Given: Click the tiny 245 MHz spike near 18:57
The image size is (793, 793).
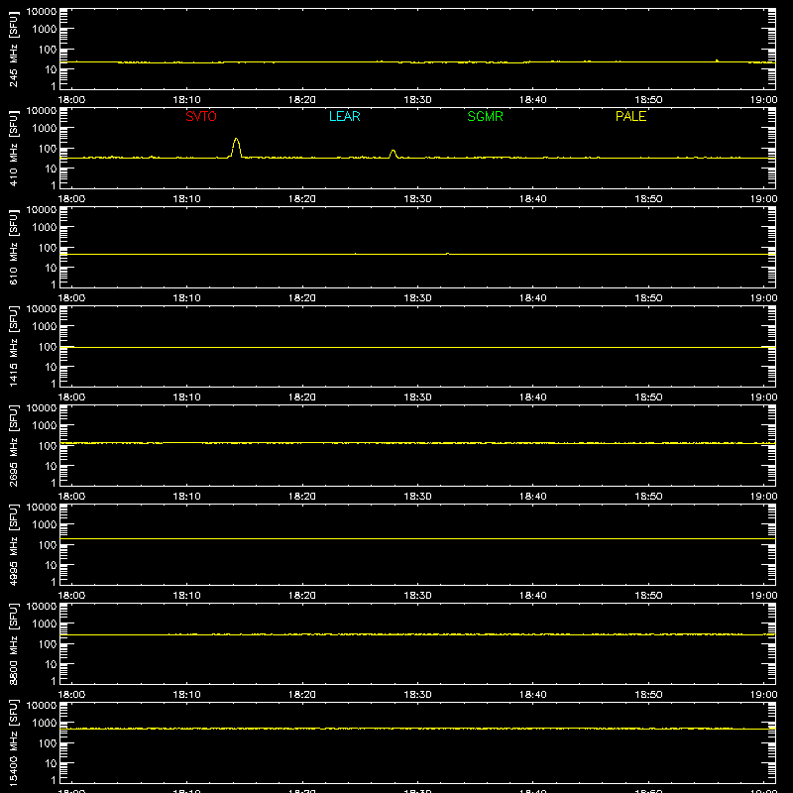Looking at the screenshot, I should click(717, 60).
